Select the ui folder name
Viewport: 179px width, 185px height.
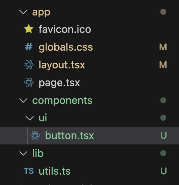click(x=43, y=118)
